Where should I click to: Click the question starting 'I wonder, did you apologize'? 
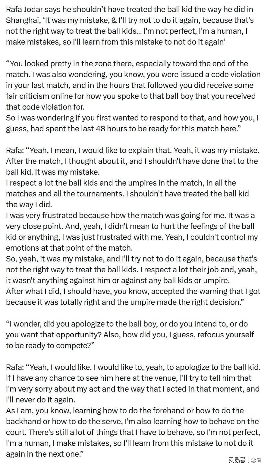127,324
